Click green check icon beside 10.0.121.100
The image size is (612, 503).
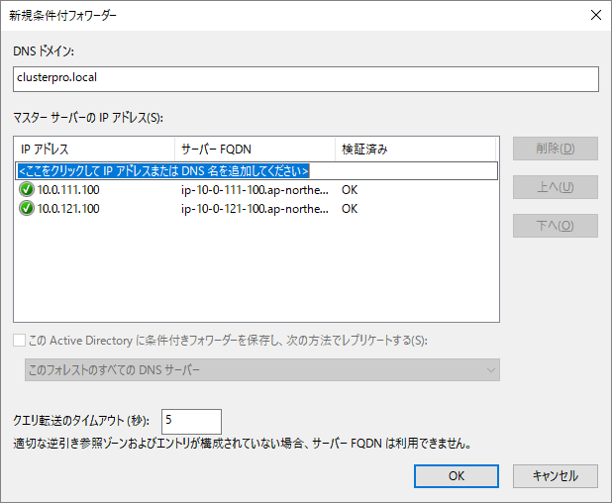pyautogui.click(x=26, y=209)
